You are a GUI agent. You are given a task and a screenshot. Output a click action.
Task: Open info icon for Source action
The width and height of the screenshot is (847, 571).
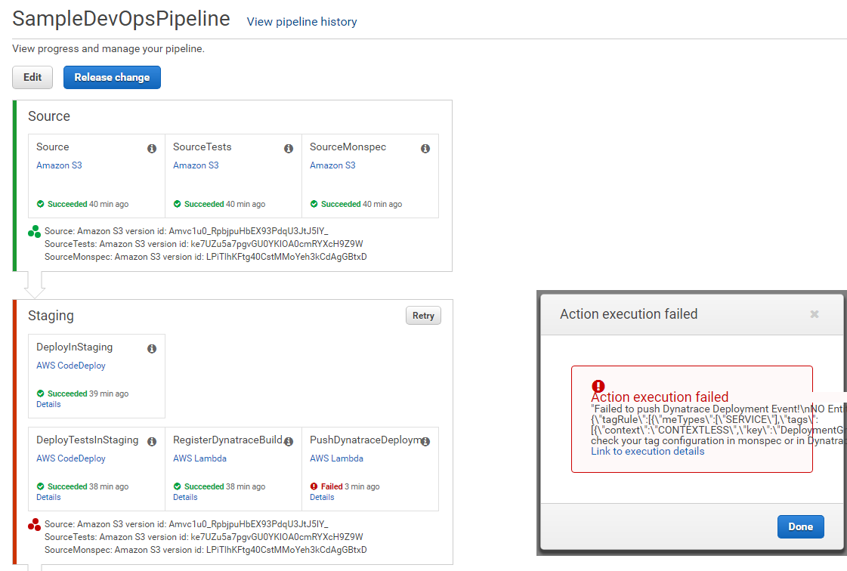(152, 149)
